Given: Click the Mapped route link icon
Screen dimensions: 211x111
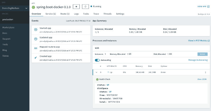Looking at the screenshot, I should [x=36, y=48].
